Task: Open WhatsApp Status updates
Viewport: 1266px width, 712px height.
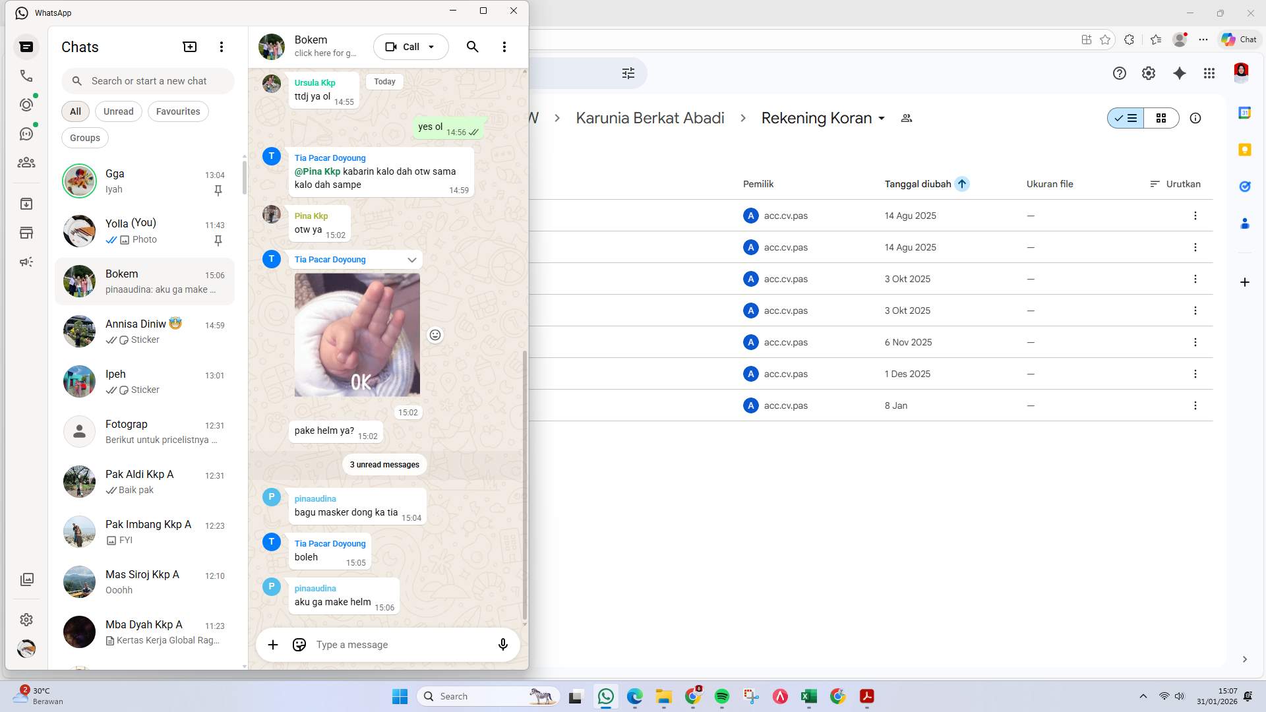Action: (26, 104)
